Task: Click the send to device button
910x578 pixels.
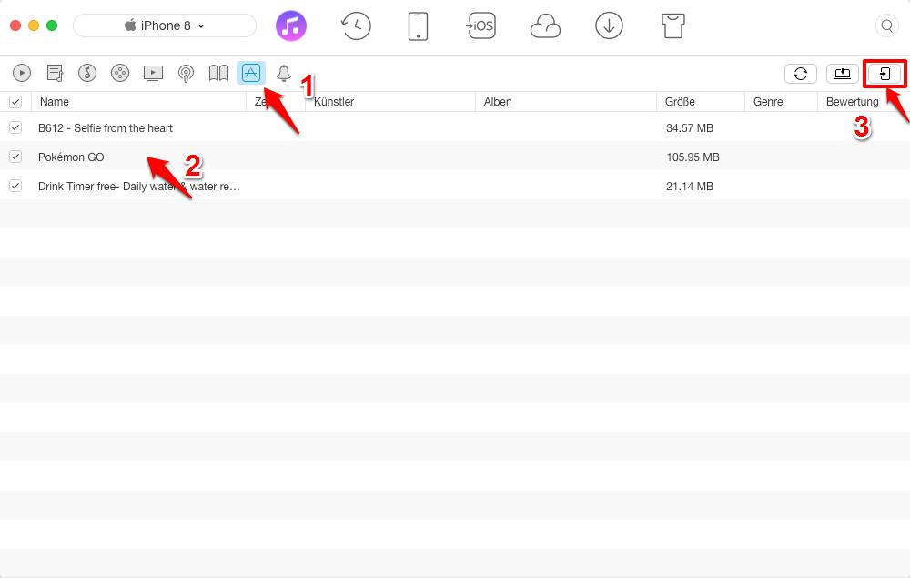Action: click(x=885, y=74)
